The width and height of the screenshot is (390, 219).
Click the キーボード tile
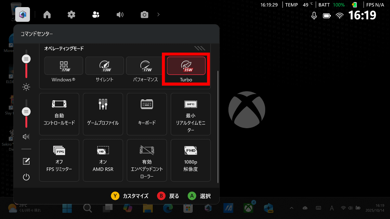(x=147, y=114)
